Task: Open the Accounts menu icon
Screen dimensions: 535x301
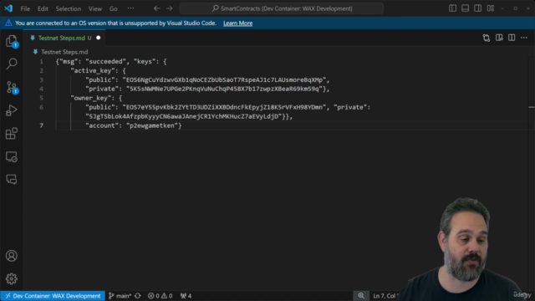Action: pyautogui.click(x=11, y=256)
